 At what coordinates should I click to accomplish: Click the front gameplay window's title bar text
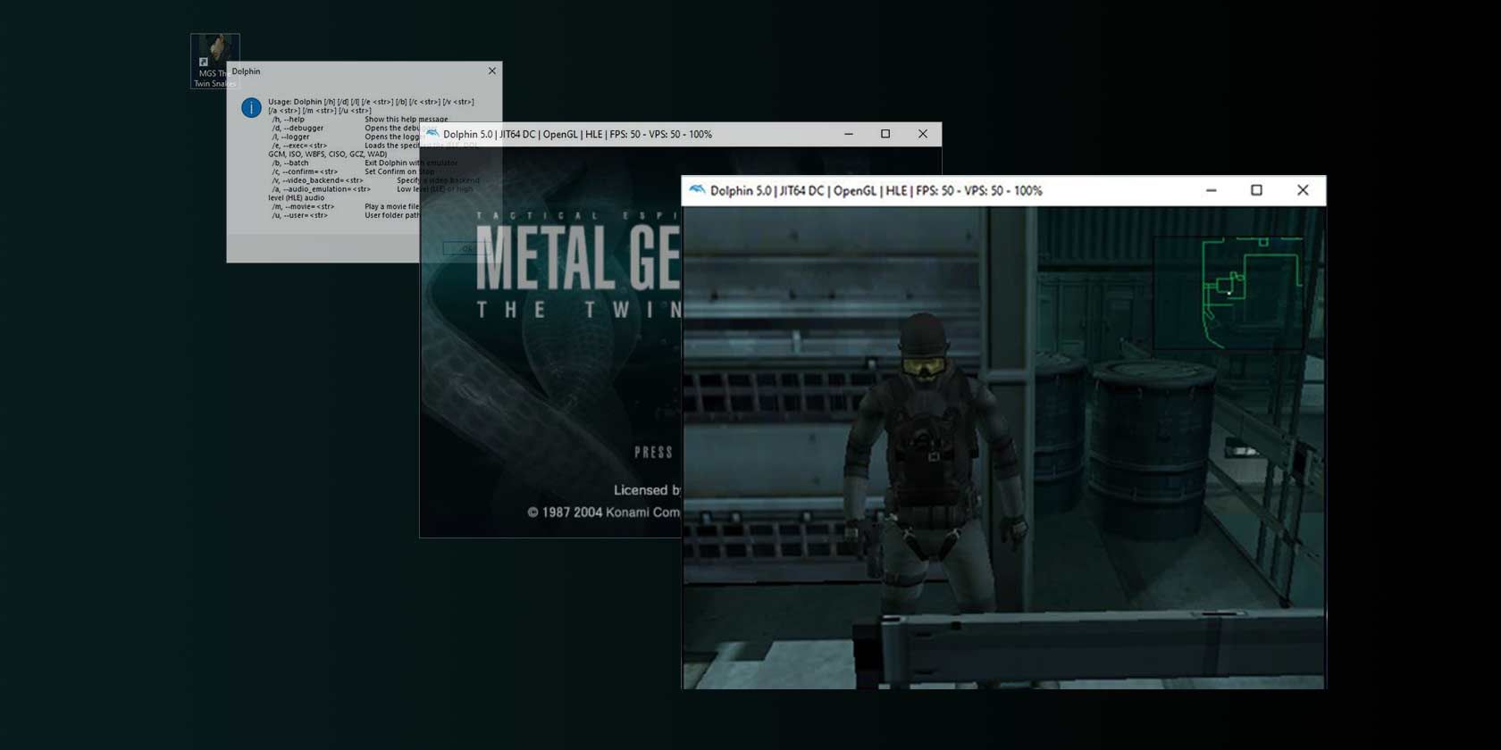coord(876,191)
